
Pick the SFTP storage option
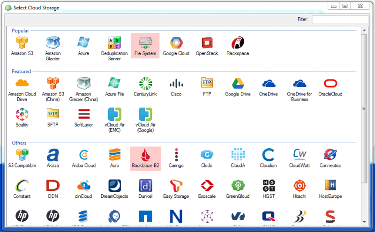[x=52, y=117]
